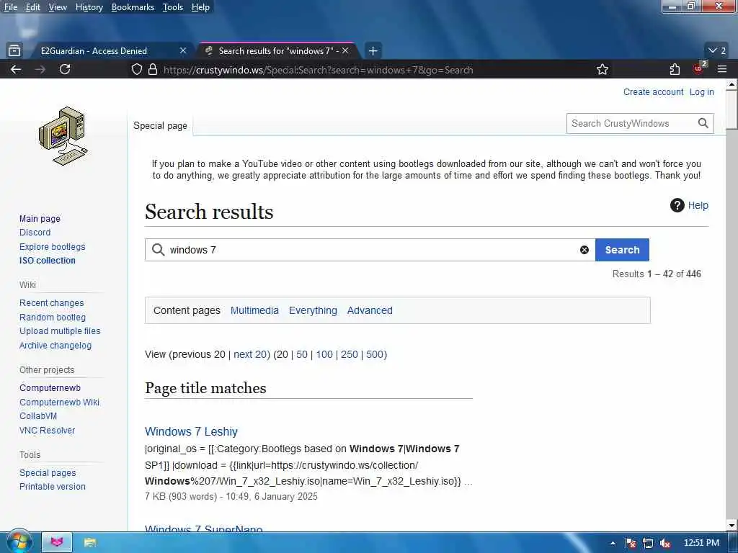Image resolution: width=738 pixels, height=553 pixels.
Task: Show 50 results per page
Action: coord(302,354)
